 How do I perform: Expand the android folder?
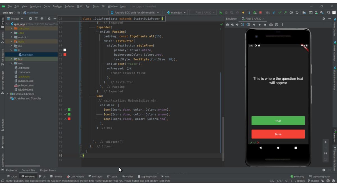(11, 37)
